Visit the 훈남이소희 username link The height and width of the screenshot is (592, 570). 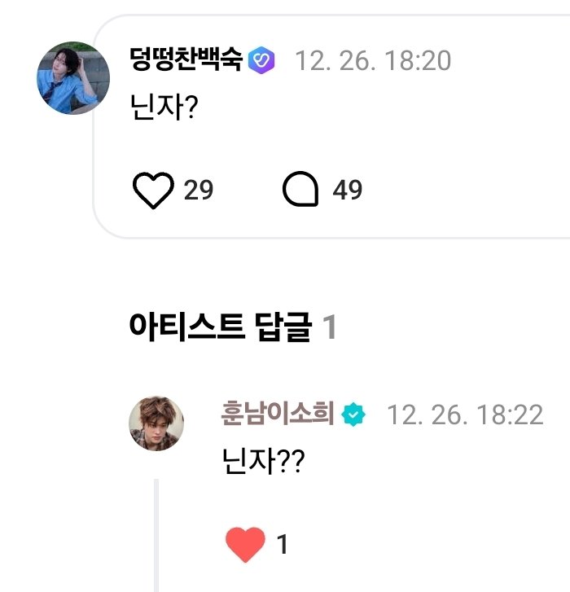[277, 414]
